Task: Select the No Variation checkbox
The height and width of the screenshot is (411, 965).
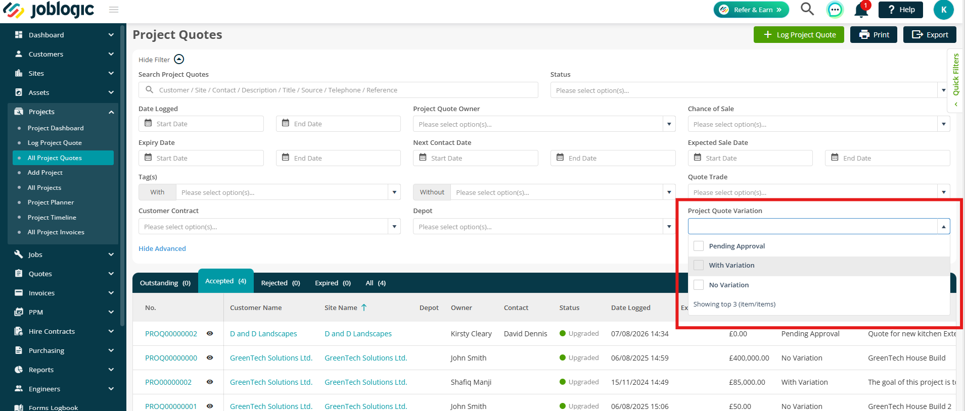Action: [x=699, y=285]
